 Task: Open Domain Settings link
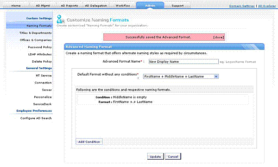(242, 6)
